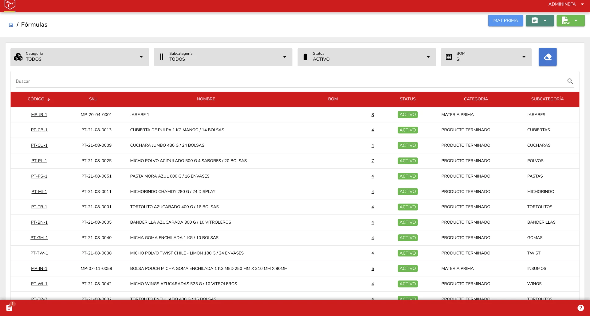Click the blue clear filters eraser button

click(x=548, y=57)
